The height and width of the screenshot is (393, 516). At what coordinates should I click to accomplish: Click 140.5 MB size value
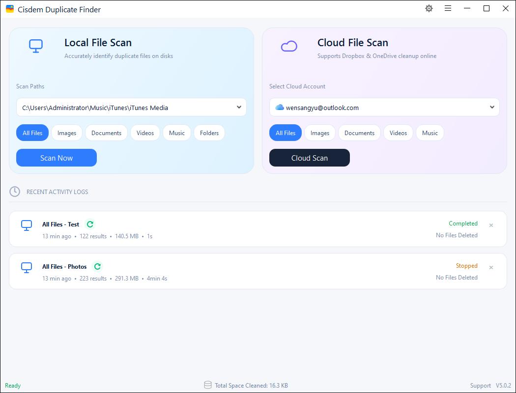[x=127, y=236]
